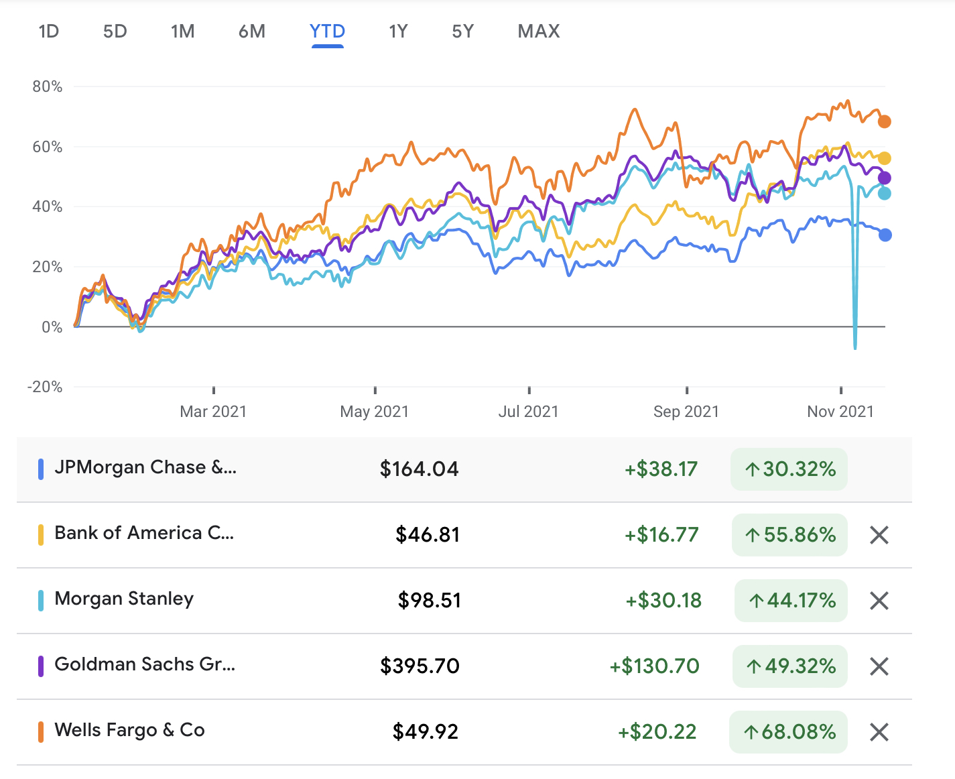
Task: Click the light-blue Morgan Stanley endpoint dot
Action: 885,193
